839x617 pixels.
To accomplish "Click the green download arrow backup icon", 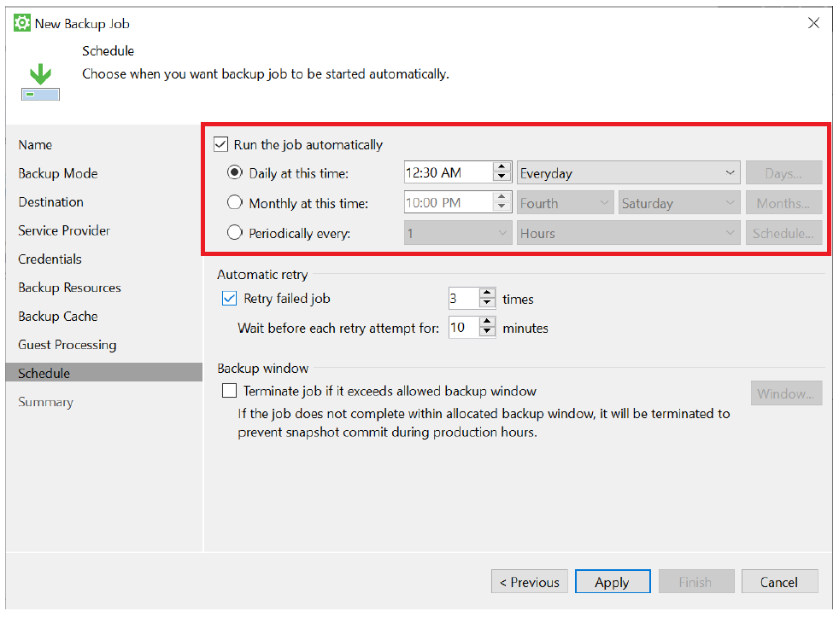I will click(x=40, y=82).
